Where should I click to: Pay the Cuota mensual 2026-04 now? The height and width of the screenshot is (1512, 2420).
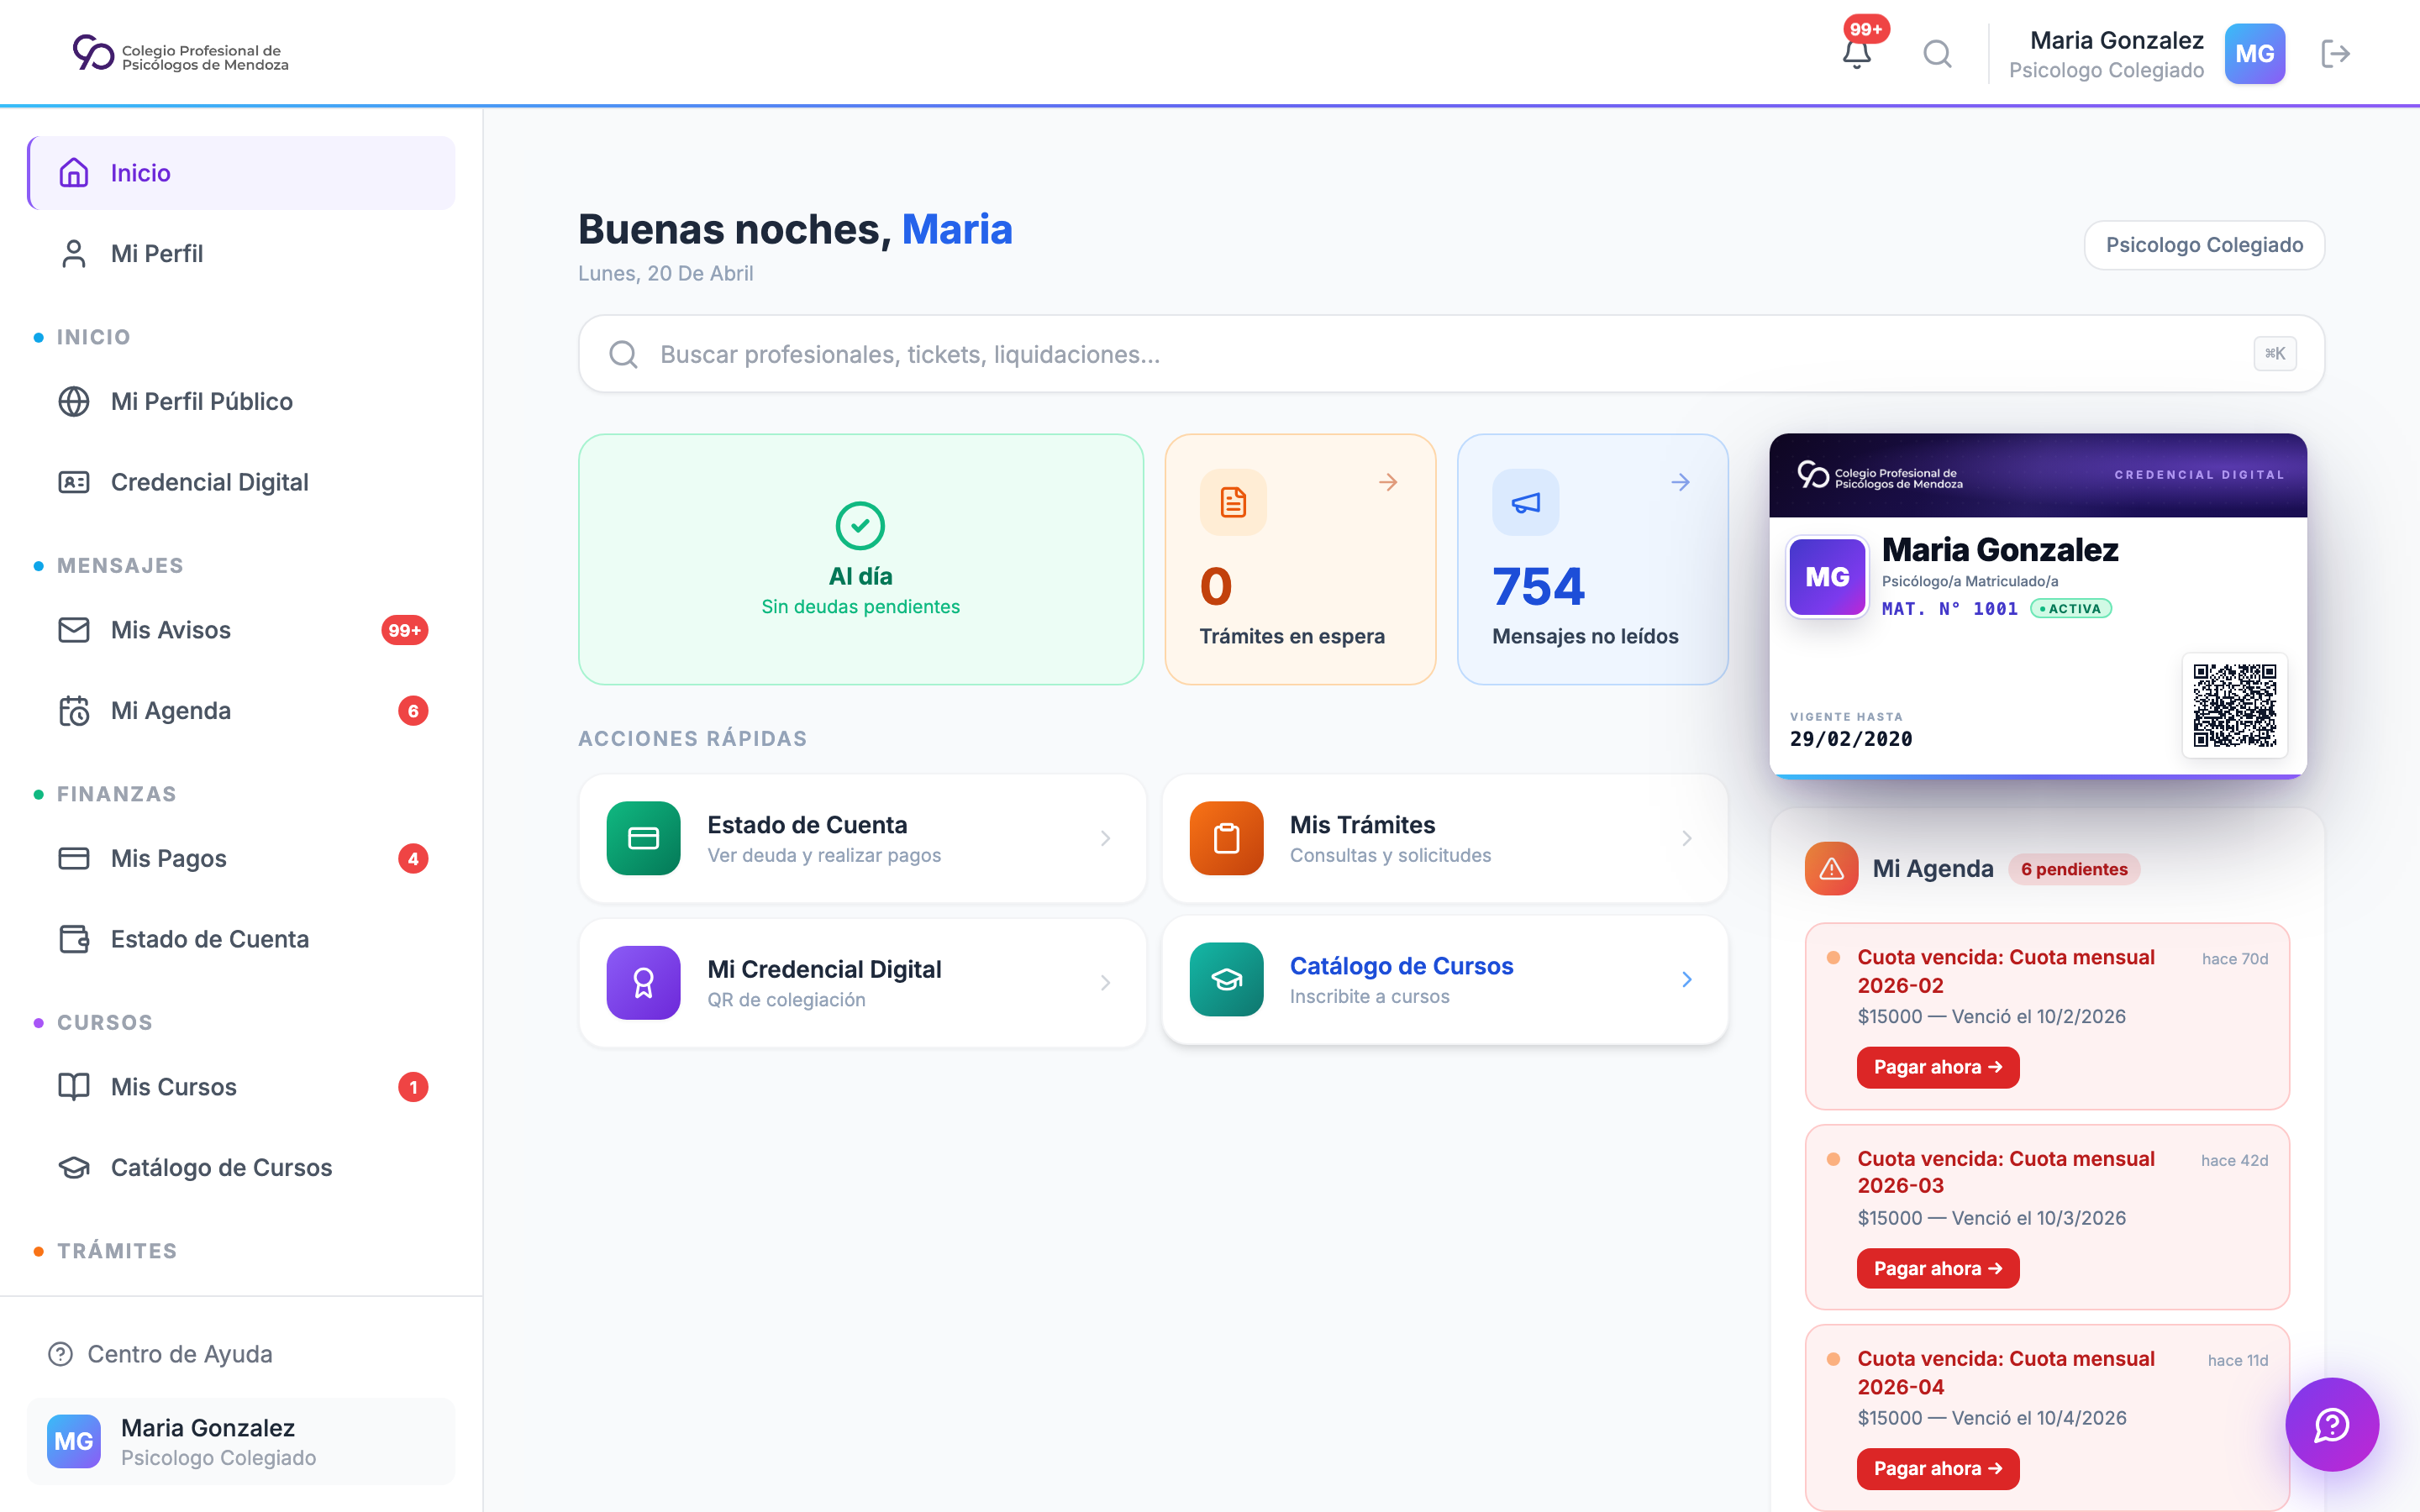(x=1937, y=1468)
